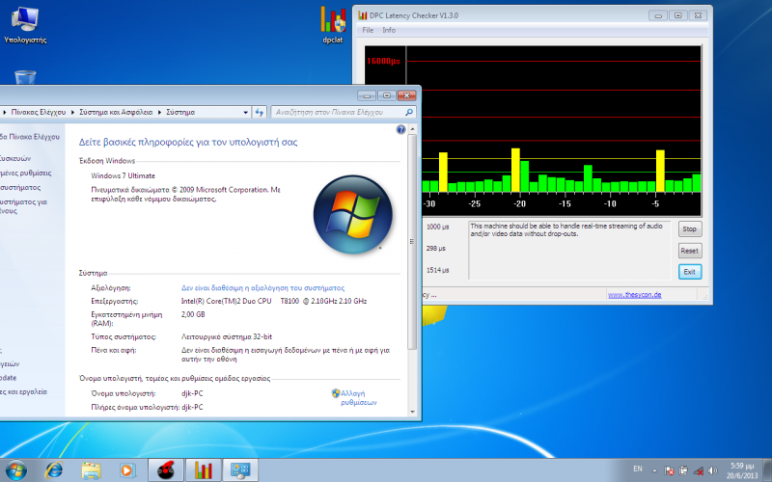This screenshot has width=772, height=482.
Task: Click the Exit button in DPC Latency Checker
Action: pyautogui.click(x=689, y=272)
